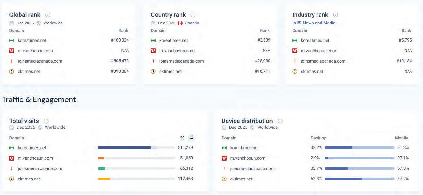This screenshot has height=195, width=423.
Task: Click m.vanchosun.com favicon in Country rank
Action: click(153, 51)
